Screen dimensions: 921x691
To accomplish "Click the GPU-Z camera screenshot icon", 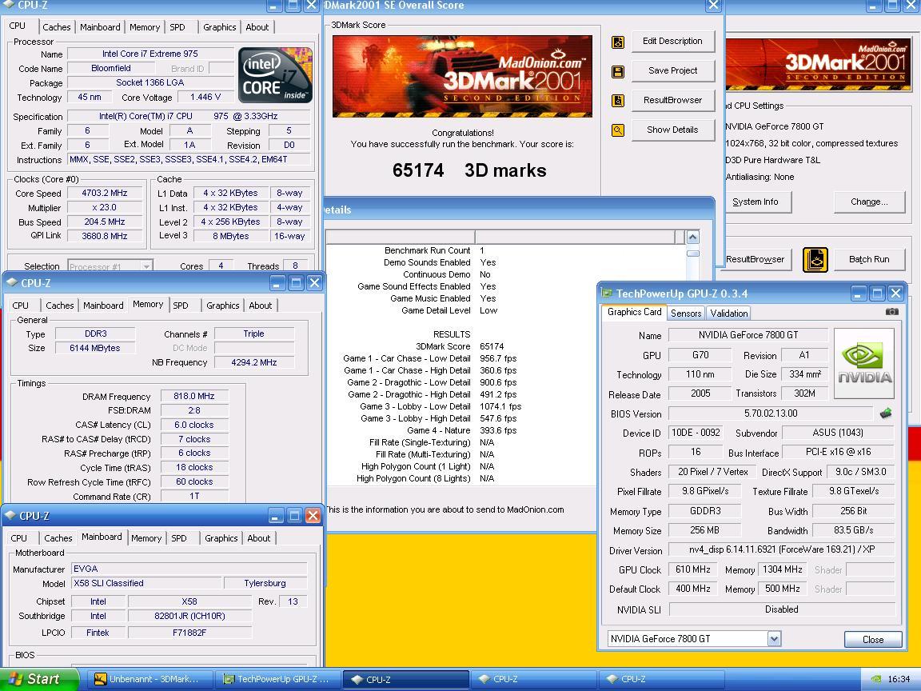I will (x=891, y=312).
